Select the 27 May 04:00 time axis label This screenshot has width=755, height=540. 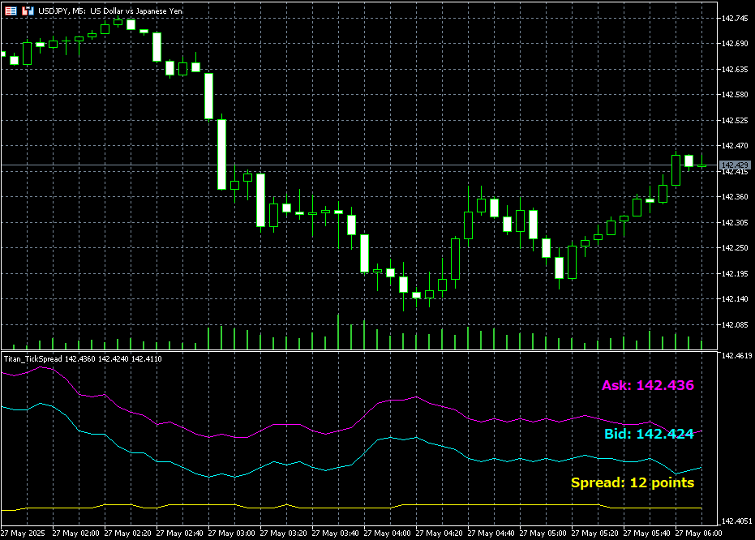[387, 534]
